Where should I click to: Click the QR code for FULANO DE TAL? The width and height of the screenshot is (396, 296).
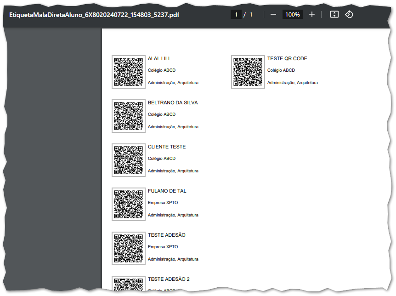click(x=129, y=204)
